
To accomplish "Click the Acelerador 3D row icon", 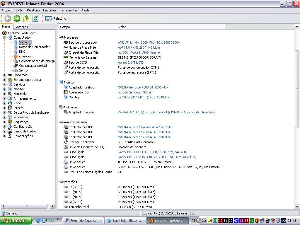I will click(66, 92).
